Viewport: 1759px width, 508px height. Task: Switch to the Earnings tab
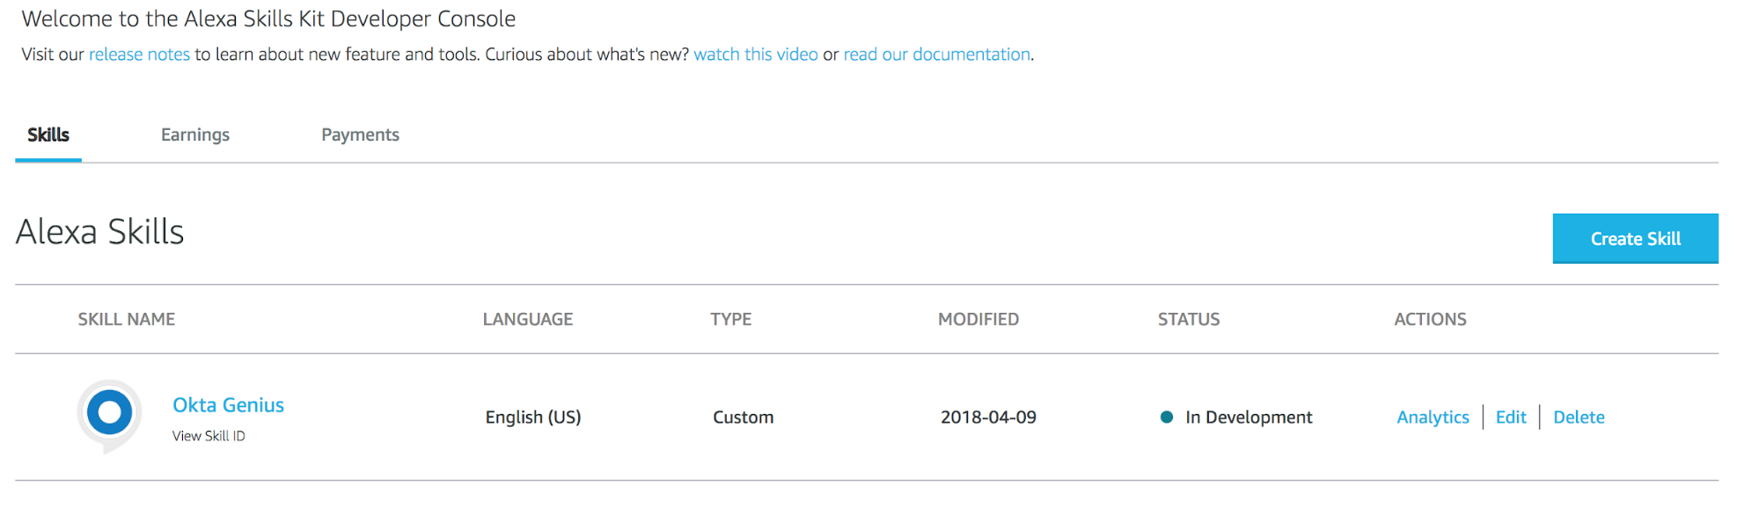[195, 134]
